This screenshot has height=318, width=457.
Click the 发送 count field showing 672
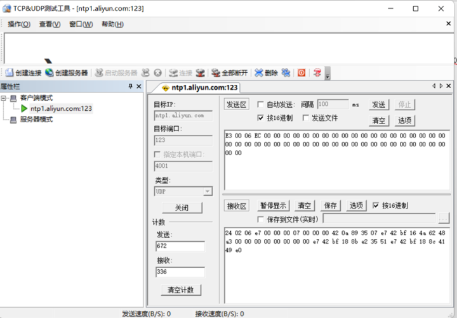click(x=180, y=246)
